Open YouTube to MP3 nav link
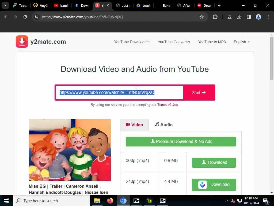Viewport: 274px width, 206px height. click(x=212, y=42)
